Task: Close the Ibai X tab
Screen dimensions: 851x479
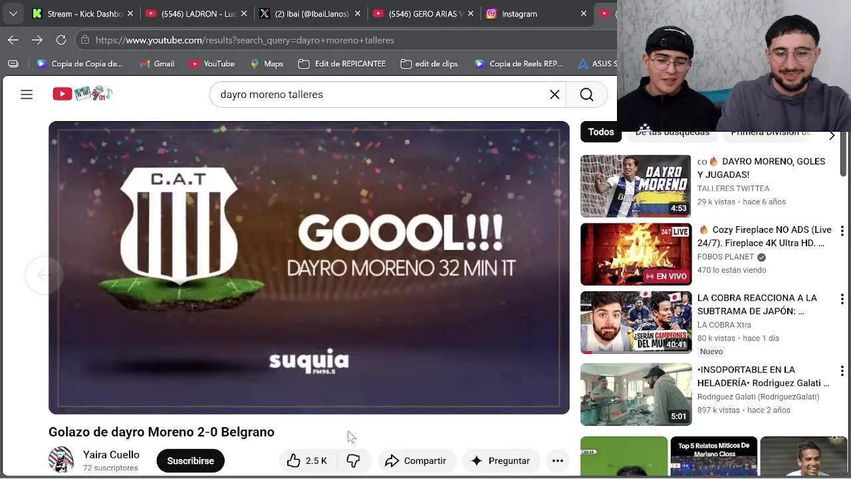Action: tap(358, 13)
